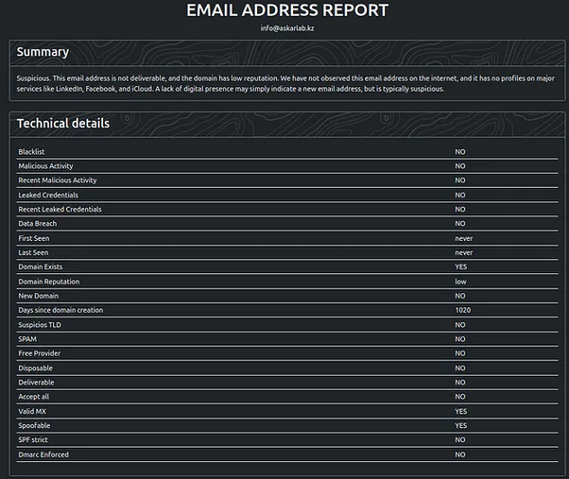This screenshot has width=569, height=479.
Task: Click the EMAIL ADDRESS REPORT title
Action: coord(286,10)
